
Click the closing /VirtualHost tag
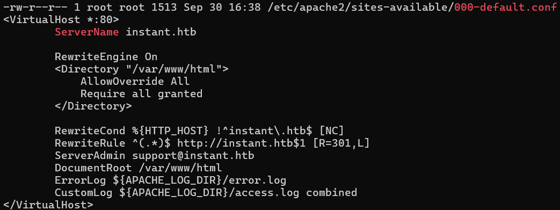48,205
